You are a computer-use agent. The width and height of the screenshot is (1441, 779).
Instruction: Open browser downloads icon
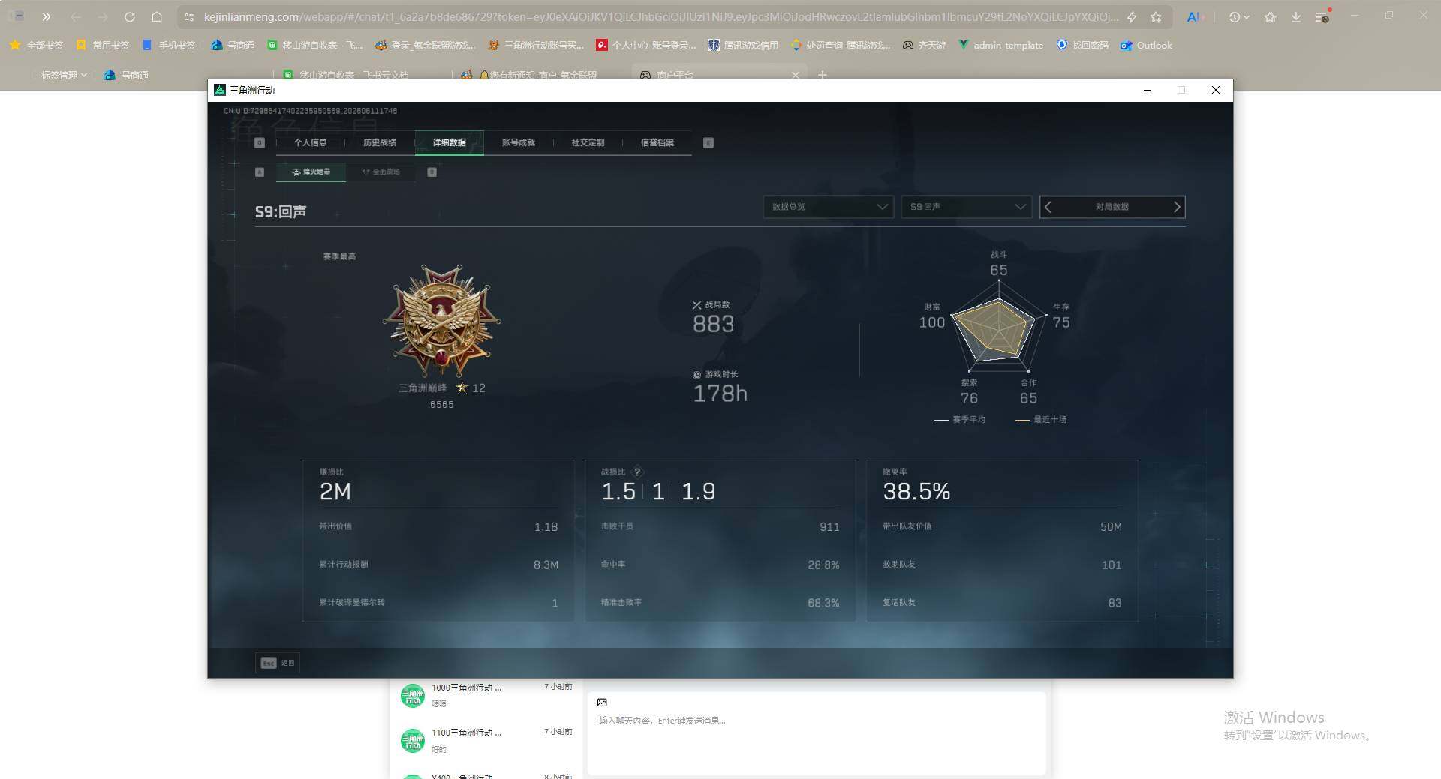[1296, 16]
